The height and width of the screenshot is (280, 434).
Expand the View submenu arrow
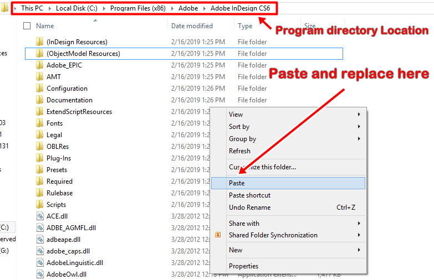[359, 114]
